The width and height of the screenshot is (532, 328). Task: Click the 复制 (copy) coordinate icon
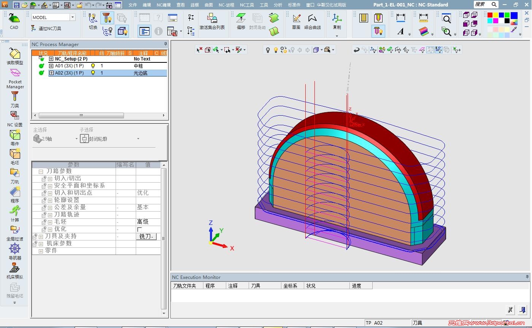click(337, 21)
